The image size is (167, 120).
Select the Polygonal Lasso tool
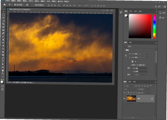coord(3,18)
